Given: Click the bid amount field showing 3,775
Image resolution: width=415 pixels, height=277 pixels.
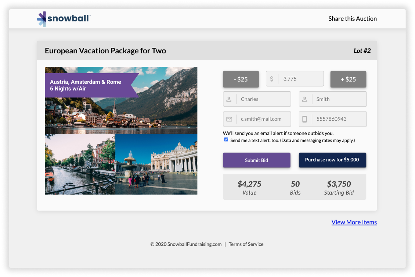Looking at the screenshot, I should 295,79.
